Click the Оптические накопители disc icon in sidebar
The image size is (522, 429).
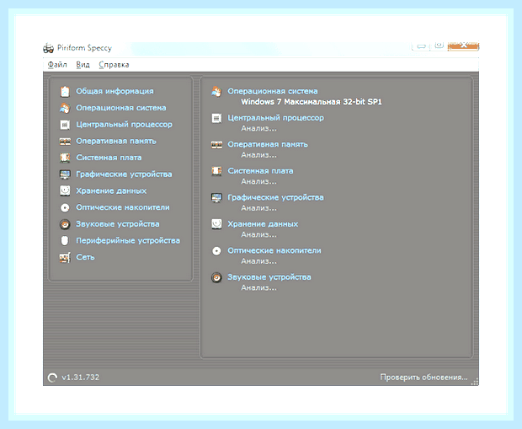click(x=65, y=207)
